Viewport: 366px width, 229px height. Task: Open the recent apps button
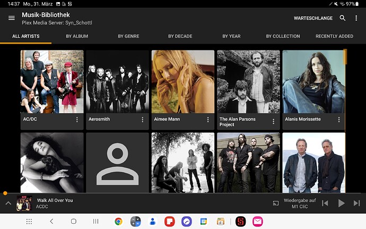[x=95, y=221]
